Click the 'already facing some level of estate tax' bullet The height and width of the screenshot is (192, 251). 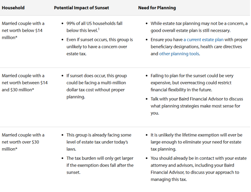99,142
